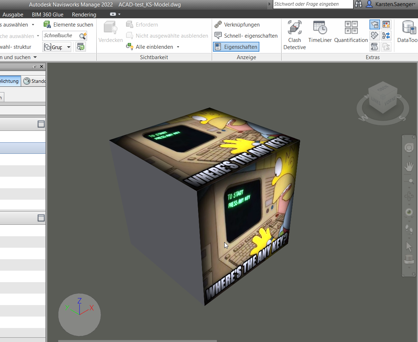Screen dimensions: 418x342
Task: Select the Zoom window tool
Action: click(x=409, y=179)
